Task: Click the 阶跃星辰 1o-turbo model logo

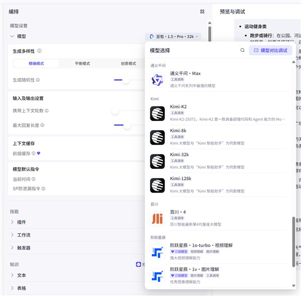Action: tap(157, 252)
